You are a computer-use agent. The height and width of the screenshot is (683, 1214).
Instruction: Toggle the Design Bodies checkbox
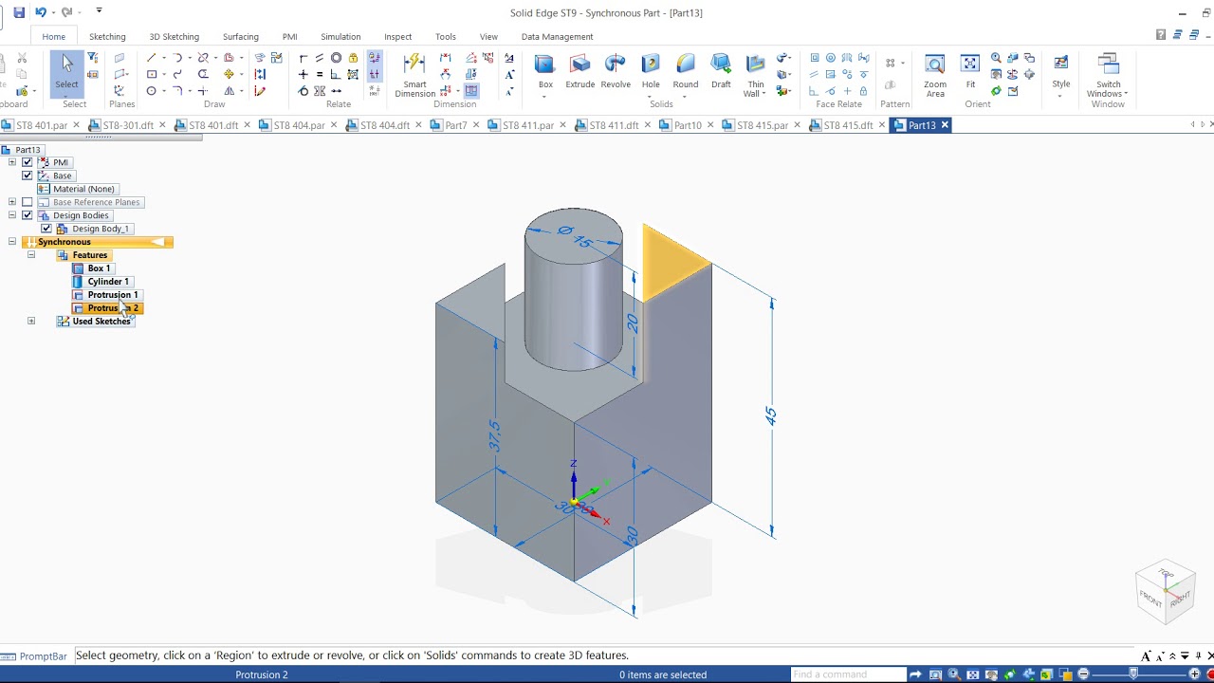(x=28, y=215)
